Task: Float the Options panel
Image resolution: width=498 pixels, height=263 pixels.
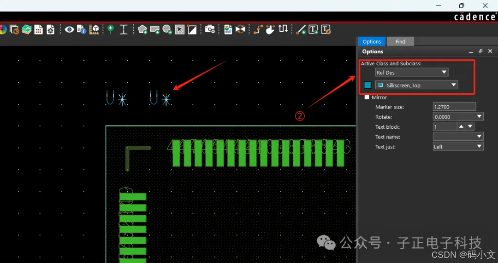Action: (x=480, y=51)
